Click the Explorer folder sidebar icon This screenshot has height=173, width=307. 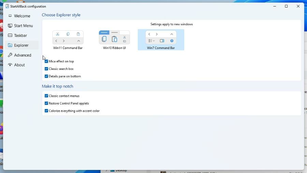[x=10, y=45]
